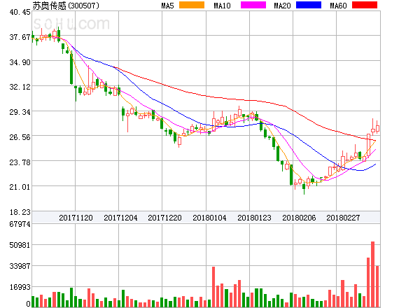Click the MA60 legend label

[x=338, y=6]
